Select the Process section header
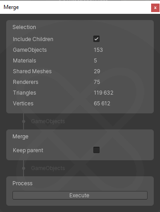The image size is (160, 212). 22,183
